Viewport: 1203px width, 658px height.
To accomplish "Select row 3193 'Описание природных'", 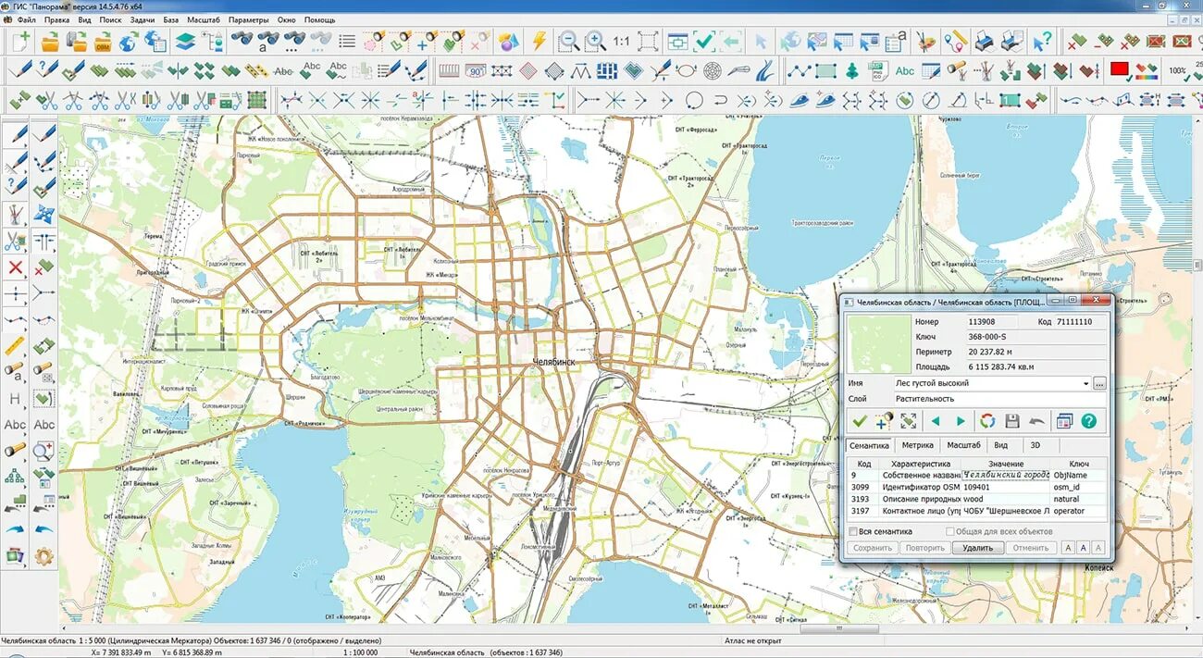I will pyautogui.click(x=978, y=499).
